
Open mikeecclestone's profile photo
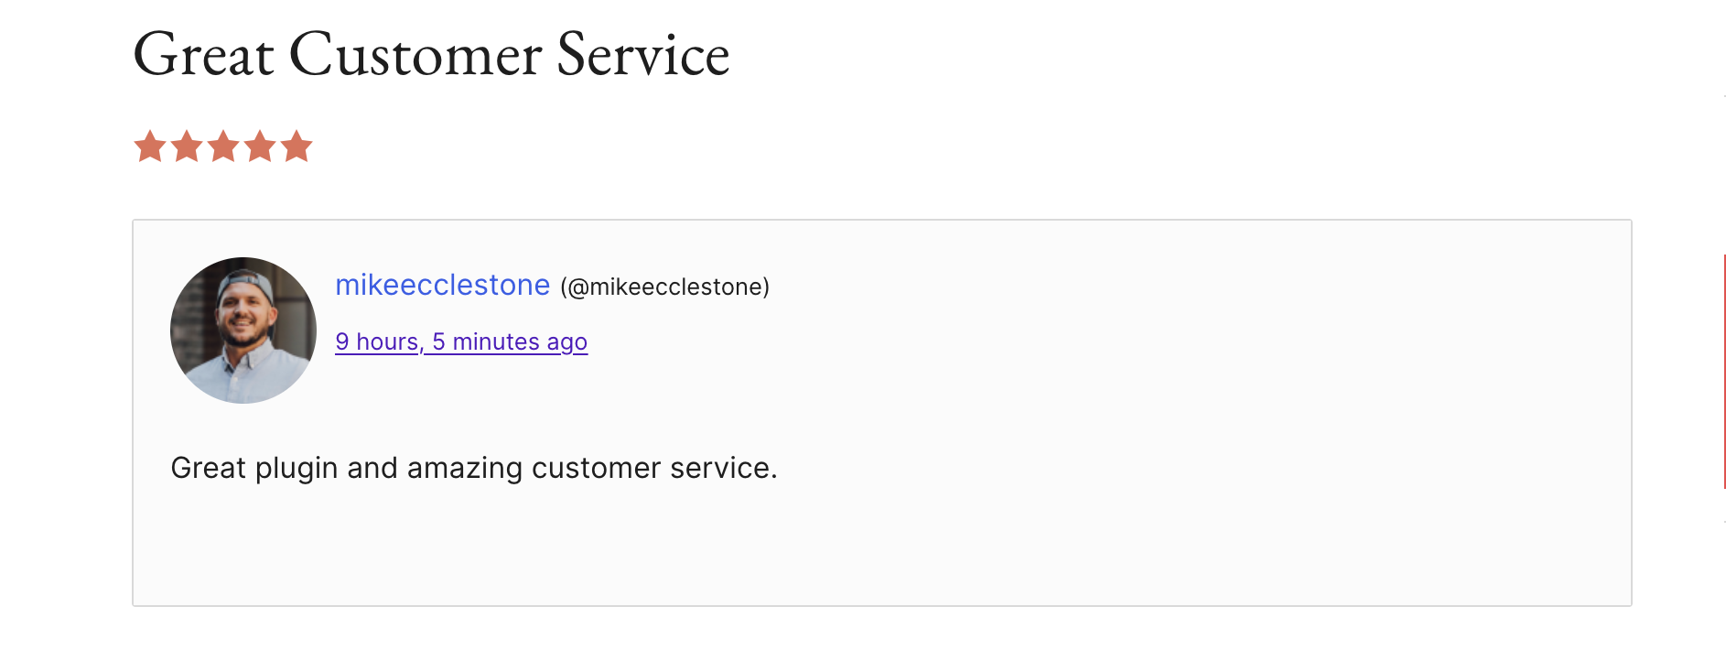(243, 330)
